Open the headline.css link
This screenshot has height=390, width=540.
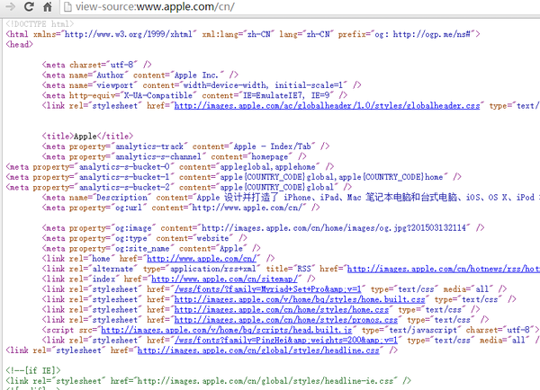tap(258, 350)
